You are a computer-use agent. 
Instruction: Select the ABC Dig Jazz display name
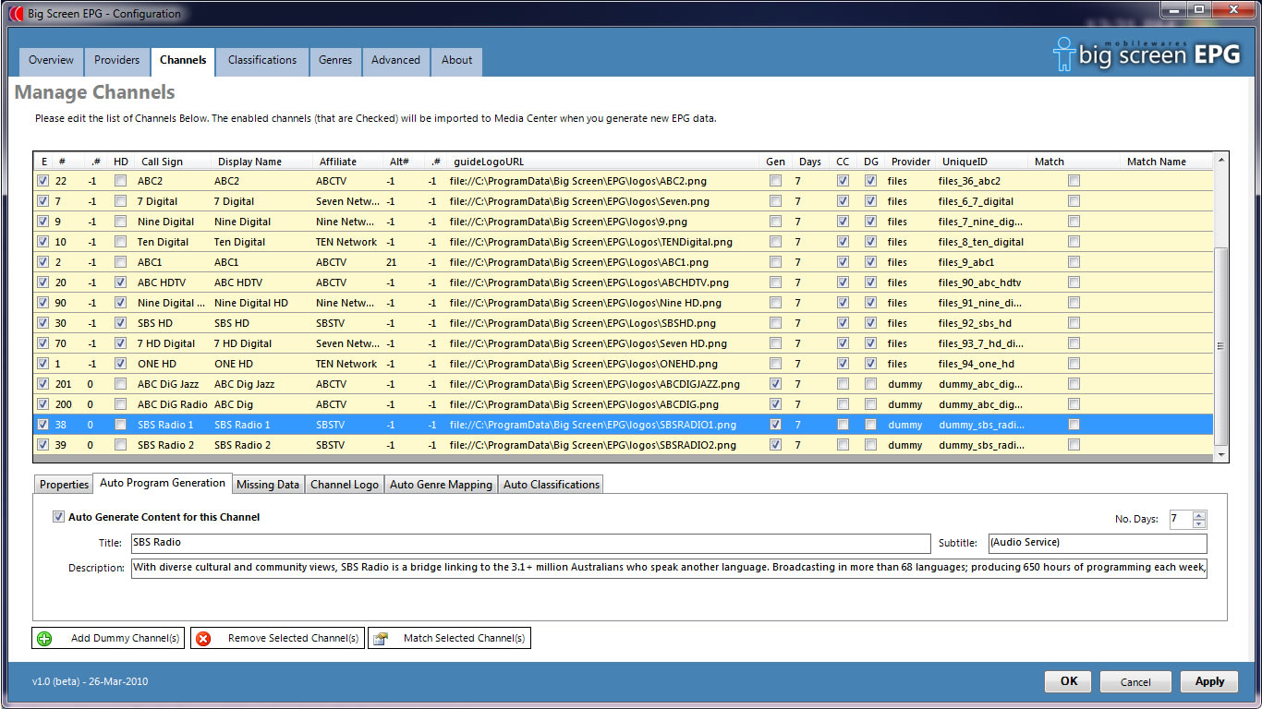(x=245, y=384)
